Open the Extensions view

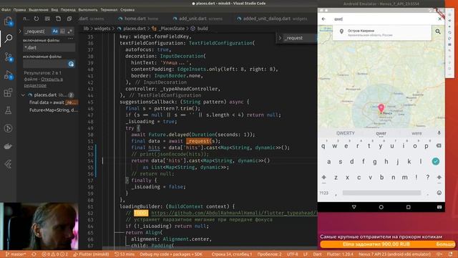point(8,92)
